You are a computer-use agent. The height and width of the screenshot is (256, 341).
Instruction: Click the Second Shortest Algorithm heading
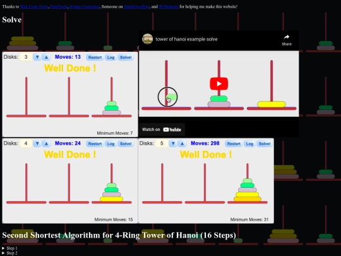coord(119,235)
